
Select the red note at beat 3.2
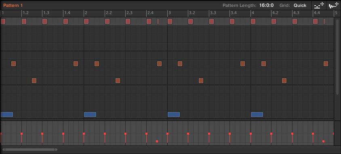point(191,21)
